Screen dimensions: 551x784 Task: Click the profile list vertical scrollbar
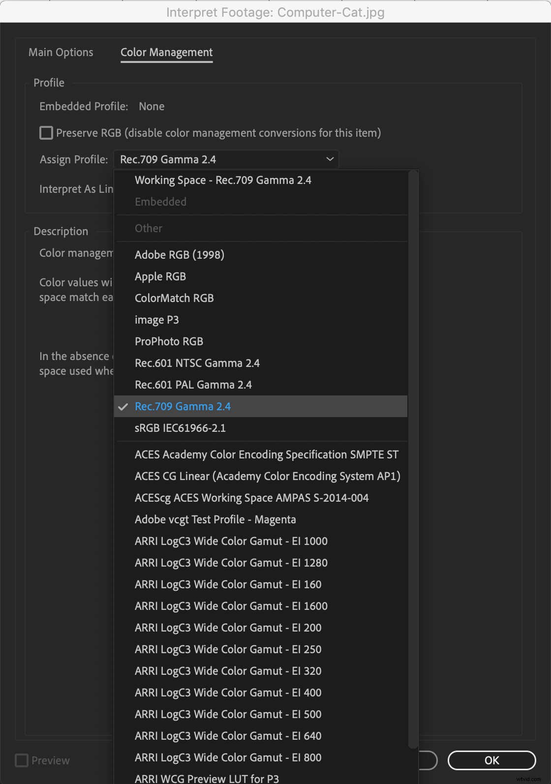(x=413, y=459)
